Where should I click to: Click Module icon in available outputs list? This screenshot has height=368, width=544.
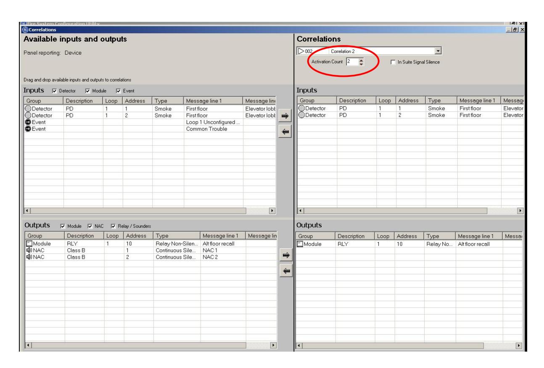point(29,244)
